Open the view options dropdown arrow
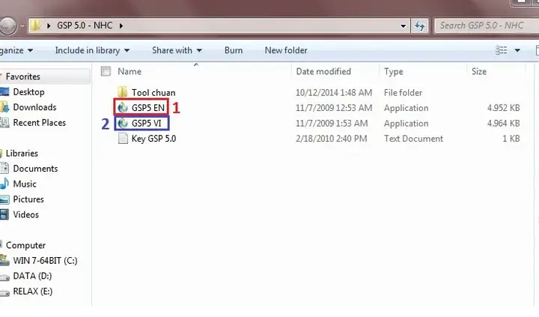This screenshot has width=539, height=317. pos(517,50)
